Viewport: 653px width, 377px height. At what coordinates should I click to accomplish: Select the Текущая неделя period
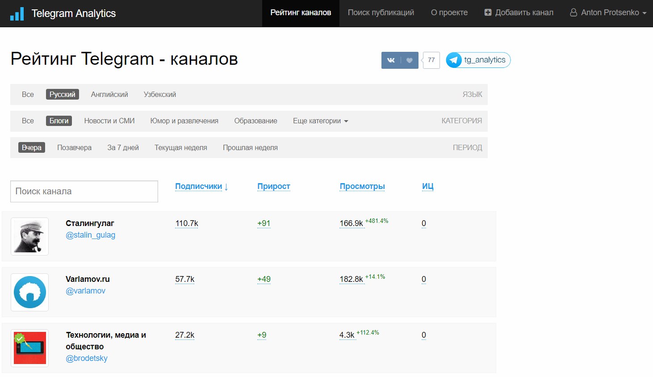[181, 148]
